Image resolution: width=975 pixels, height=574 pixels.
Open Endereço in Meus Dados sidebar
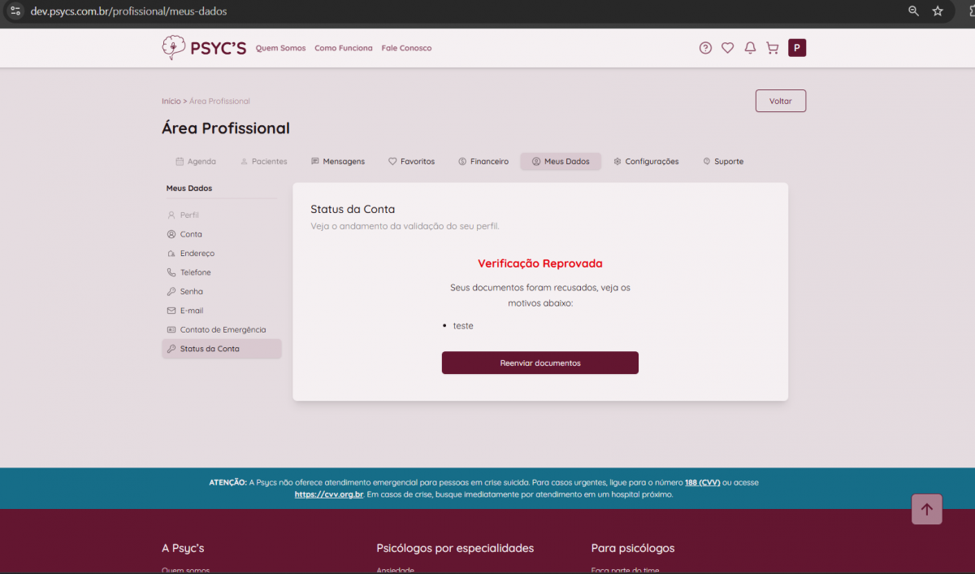[x=197, y=254]
